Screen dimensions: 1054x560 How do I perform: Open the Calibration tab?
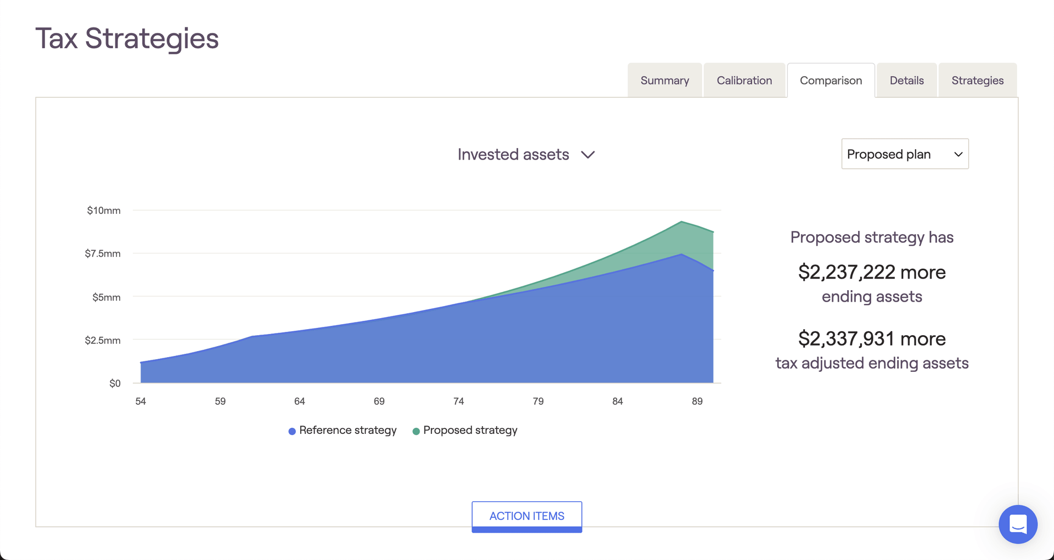coord(744,81)
